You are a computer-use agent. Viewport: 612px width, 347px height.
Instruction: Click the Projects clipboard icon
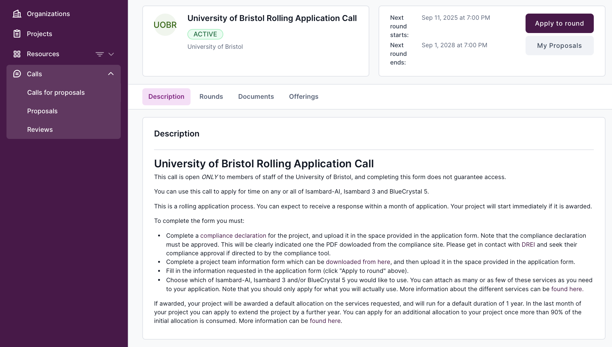(x=17, y=34)
